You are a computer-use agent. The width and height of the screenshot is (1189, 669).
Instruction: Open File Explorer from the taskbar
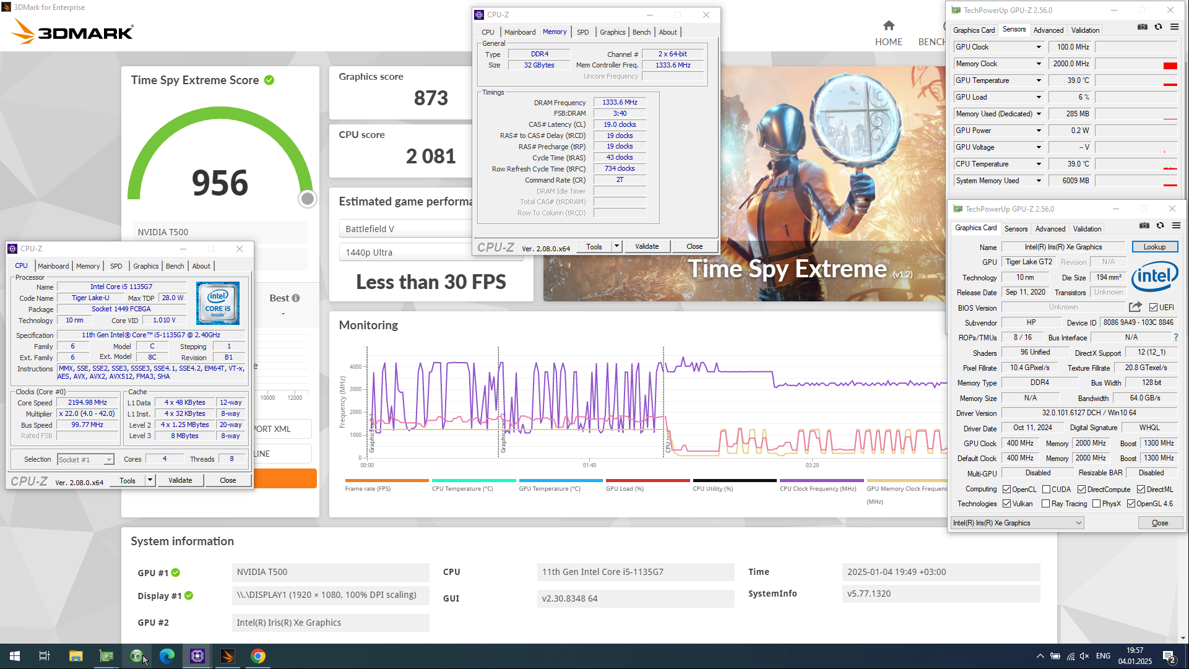pyautogui.click(x=76, y=656)
